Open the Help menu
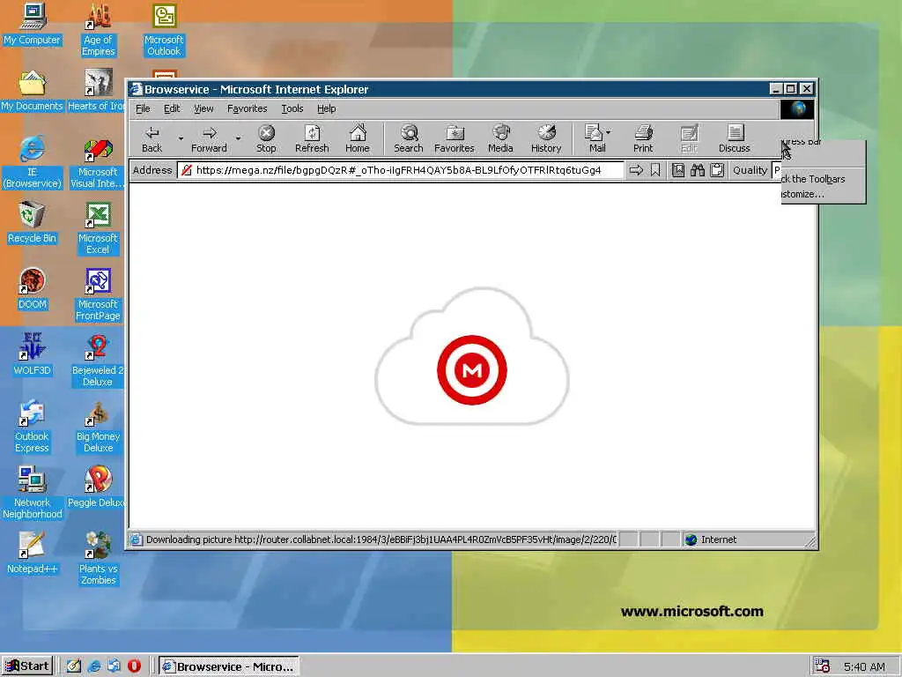The height and width of the screenshot is (677, 902). 326,108
